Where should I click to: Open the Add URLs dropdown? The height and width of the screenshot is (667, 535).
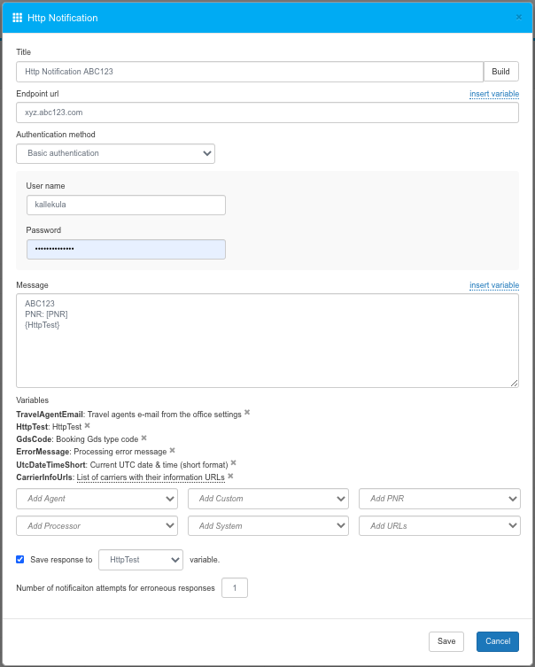pyautogui.click(x=439, y=526)
